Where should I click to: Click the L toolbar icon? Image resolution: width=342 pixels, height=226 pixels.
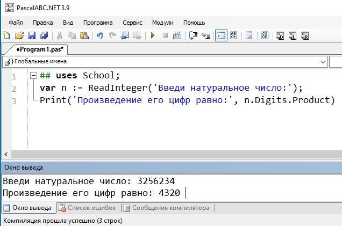(x=293, y=36)
